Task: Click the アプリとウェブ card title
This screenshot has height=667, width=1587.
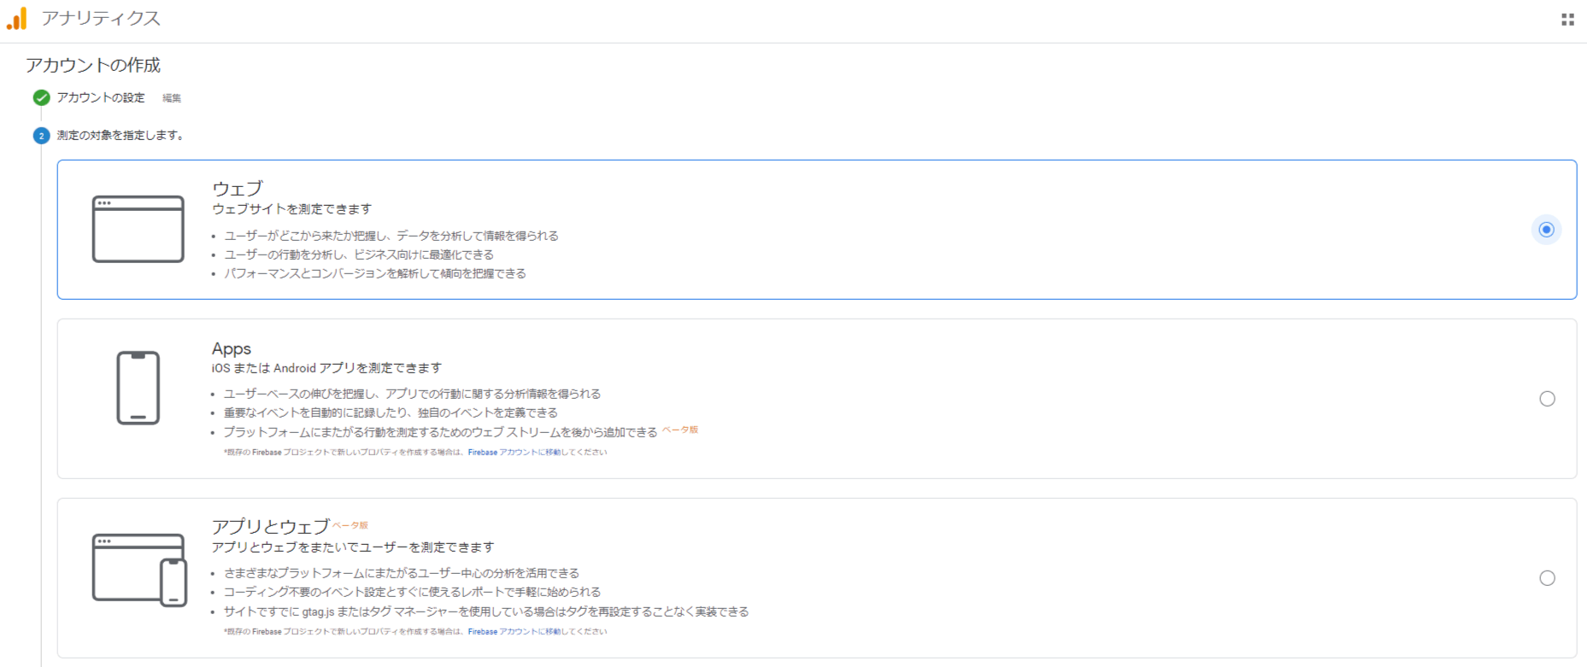Action: coord(271,526)
